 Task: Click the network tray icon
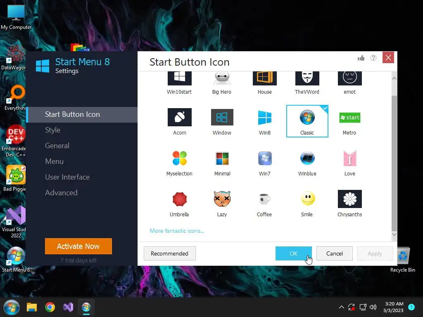pyautogui.click(x=363, y=307)
